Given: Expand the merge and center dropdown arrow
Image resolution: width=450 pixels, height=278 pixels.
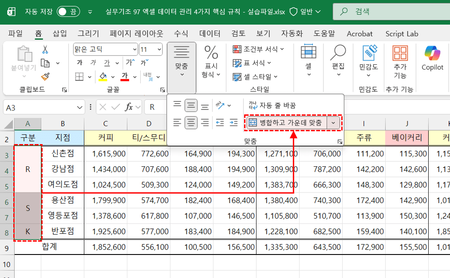Looking at the screenshot, I should (x=333, y=123).
